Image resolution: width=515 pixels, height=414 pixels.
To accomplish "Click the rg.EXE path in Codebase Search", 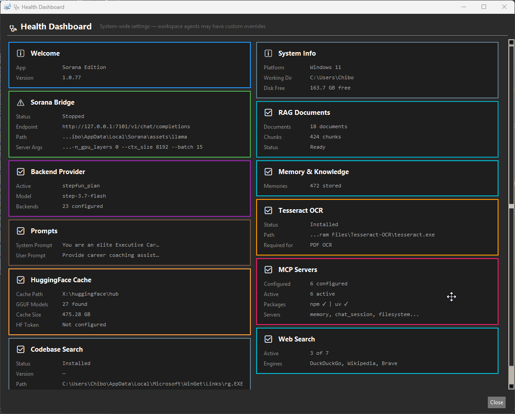I will pos(153,384).
